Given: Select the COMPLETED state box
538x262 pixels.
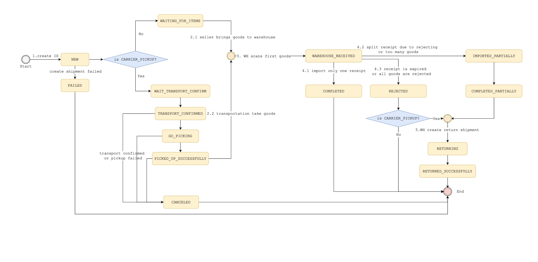Looking at the screenshot, I should coord(334,91).
